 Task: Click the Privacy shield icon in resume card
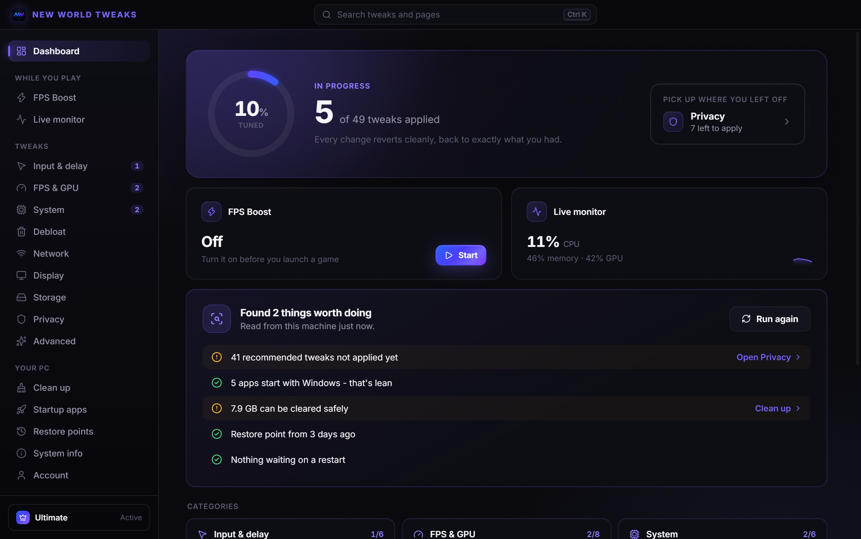673,122
